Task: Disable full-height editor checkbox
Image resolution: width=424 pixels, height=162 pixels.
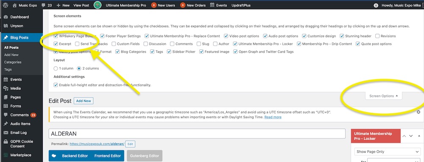Action: (56, 85)
